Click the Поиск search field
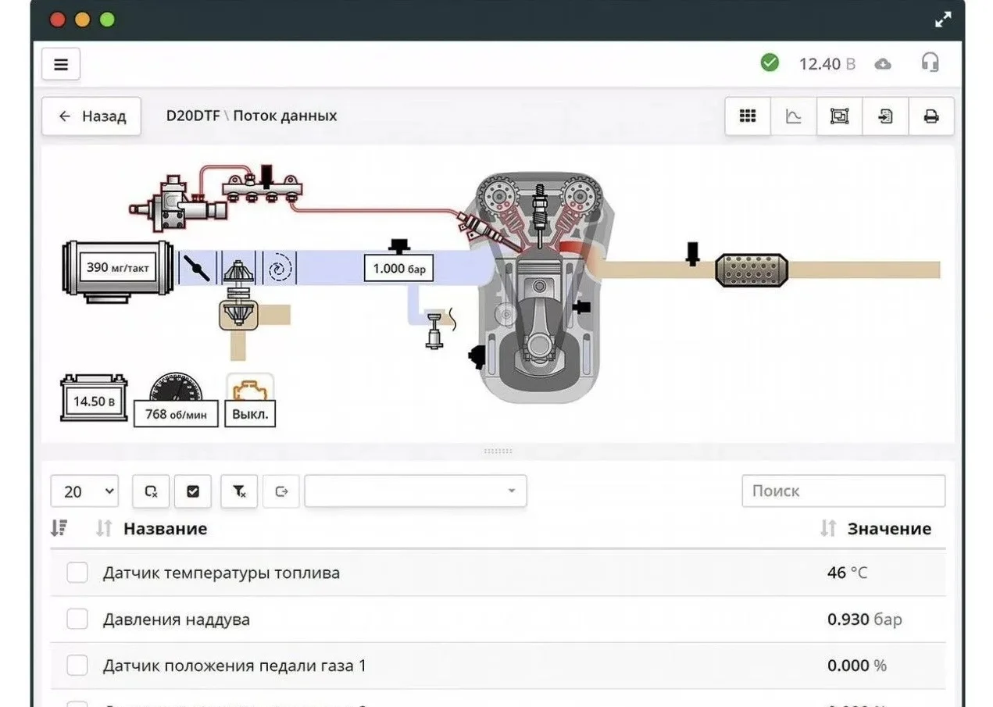The image size is (993, 707). point(844,491)
